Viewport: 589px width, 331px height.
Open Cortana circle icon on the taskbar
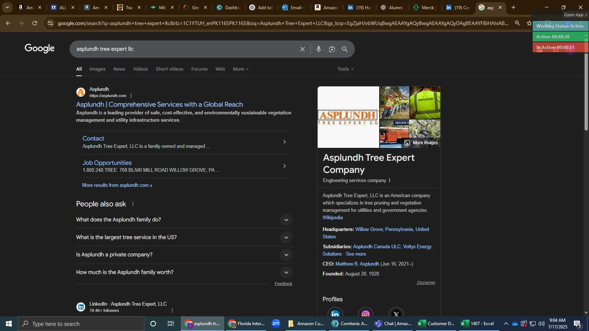tap(153, 324)
